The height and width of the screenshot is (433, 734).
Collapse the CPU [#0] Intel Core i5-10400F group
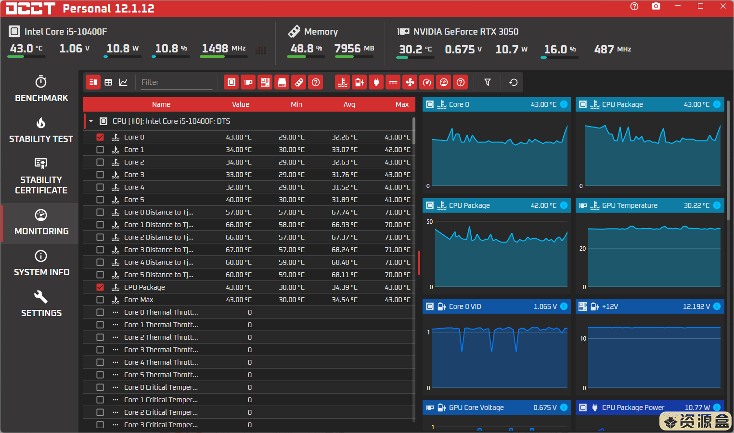point(91,121)
